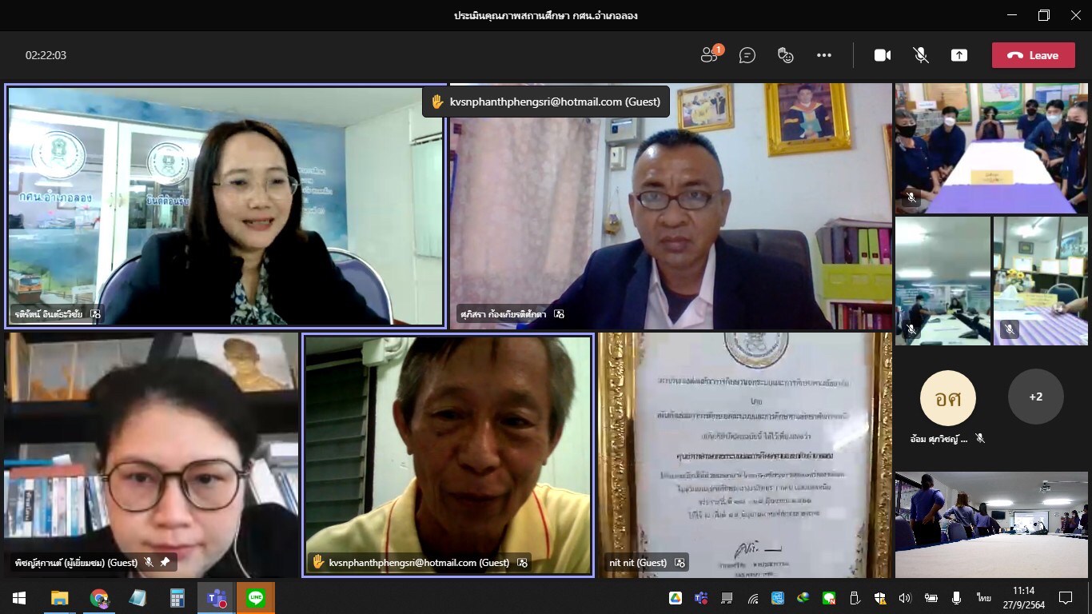1092x614 pixels.
Task: Open the LINE app in taskbar
Action: (x=256, y=598)
